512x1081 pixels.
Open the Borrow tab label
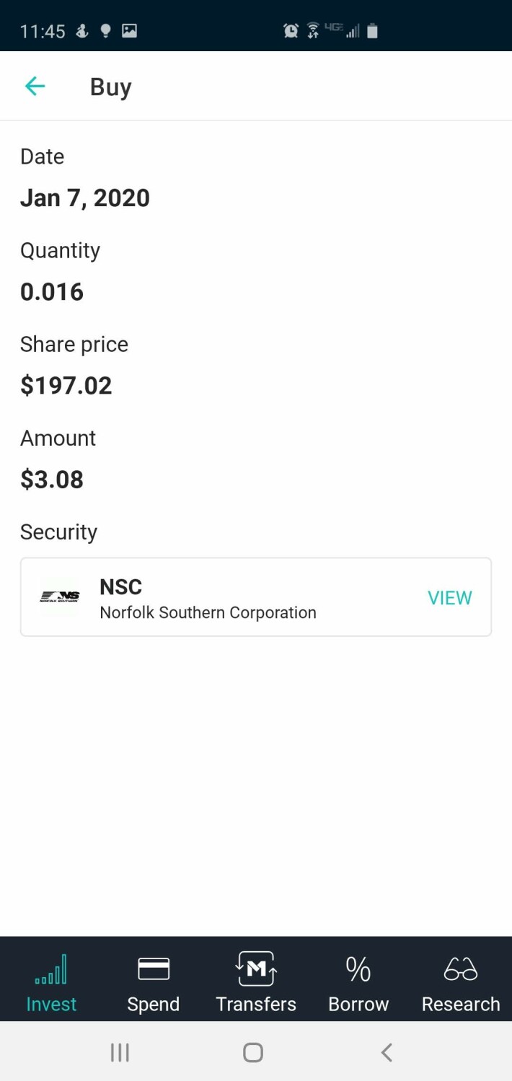point(358,1004)
